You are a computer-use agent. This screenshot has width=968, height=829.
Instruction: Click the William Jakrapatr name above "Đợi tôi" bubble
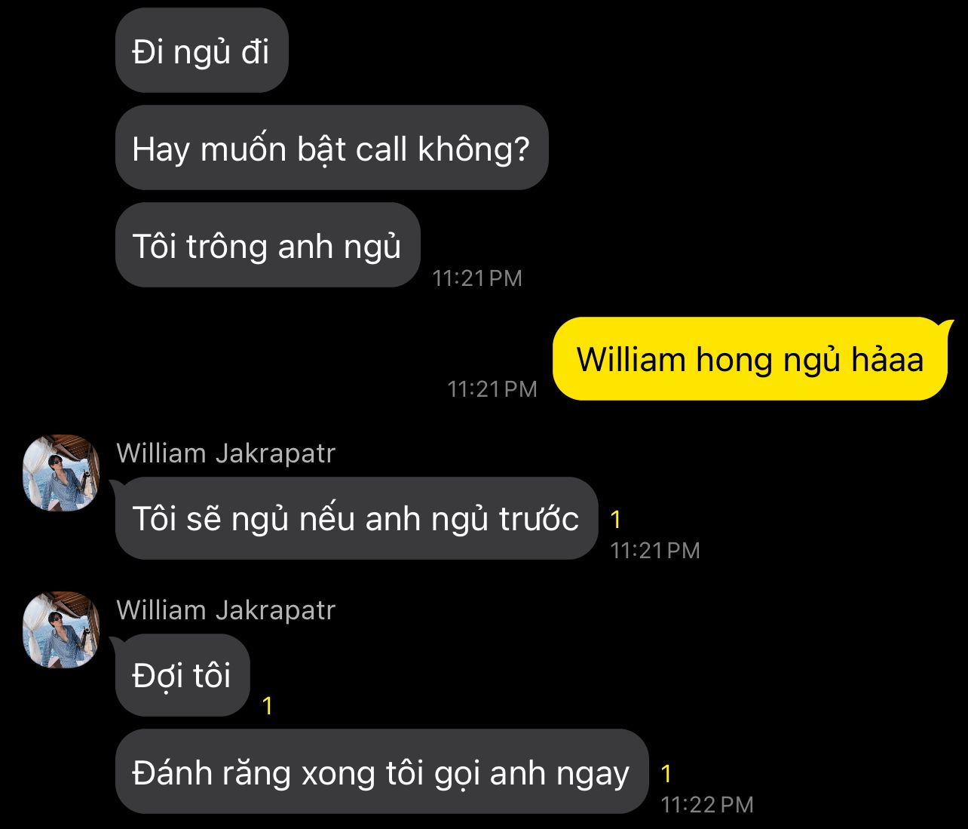click(x=226, y=610)
